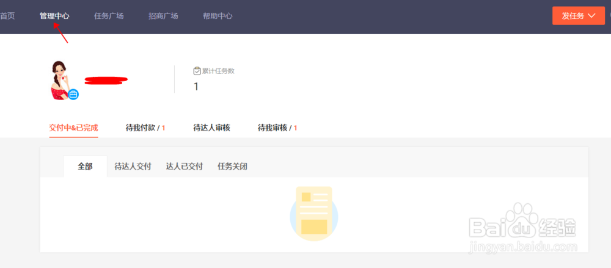Click the 累计任务数 label
The width and height of the screenshot is (611, 268).
[x=218, y=71]
